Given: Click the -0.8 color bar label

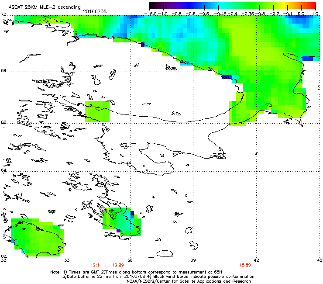Looking at the screenshot, I should click(x=177, y=14).
